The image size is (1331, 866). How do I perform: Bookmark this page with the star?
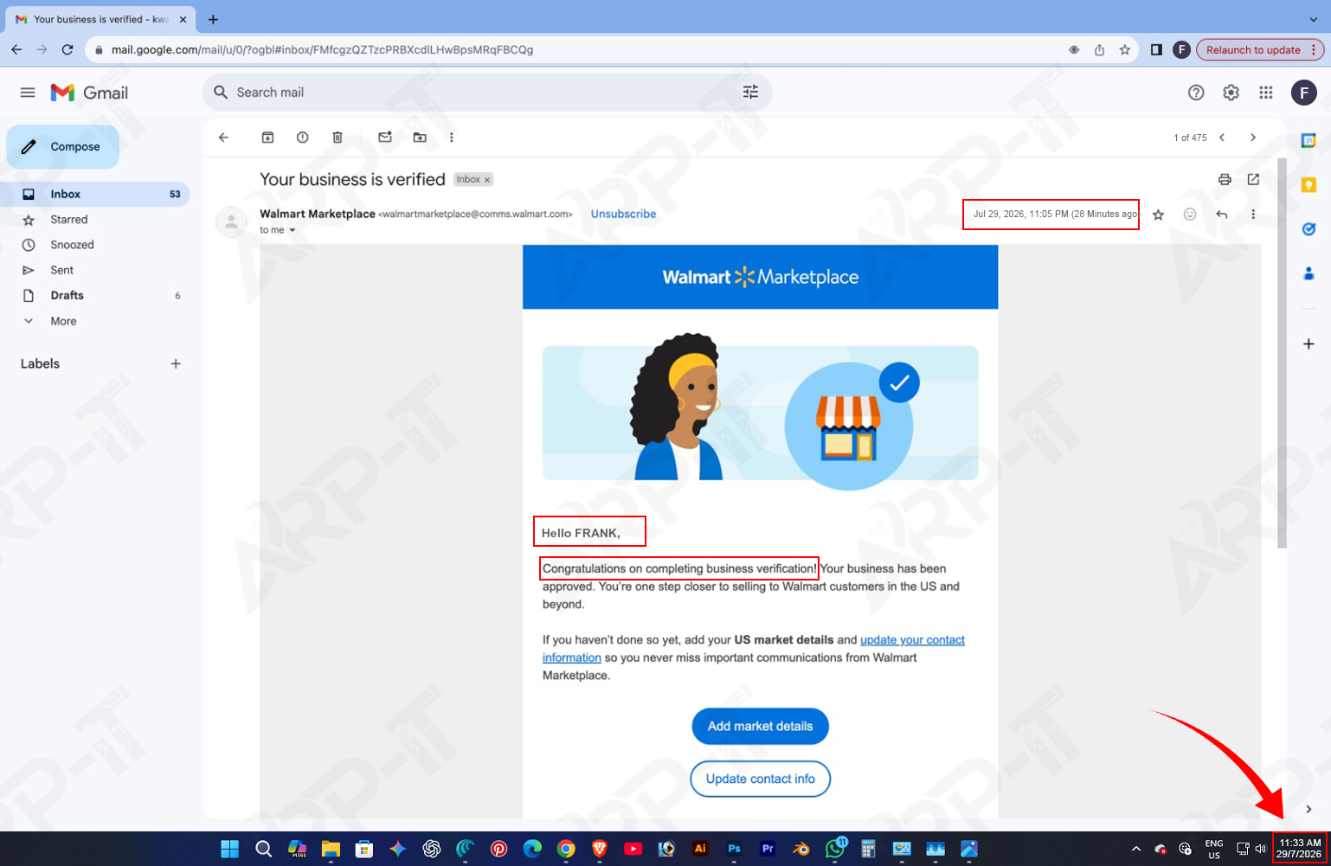coord(1125,50)
